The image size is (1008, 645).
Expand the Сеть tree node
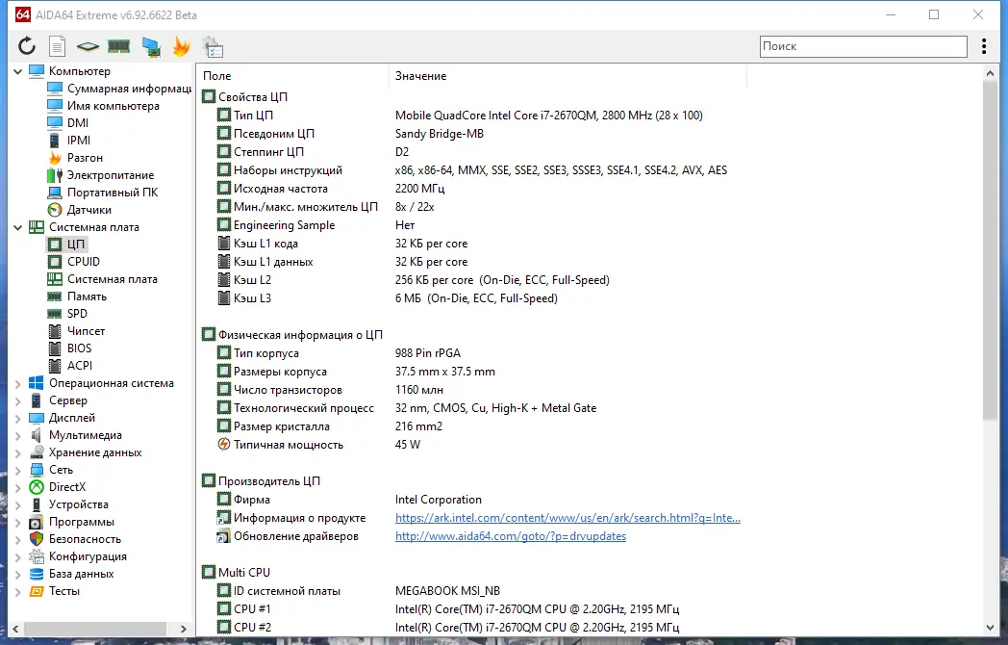(x=18, y=471)
